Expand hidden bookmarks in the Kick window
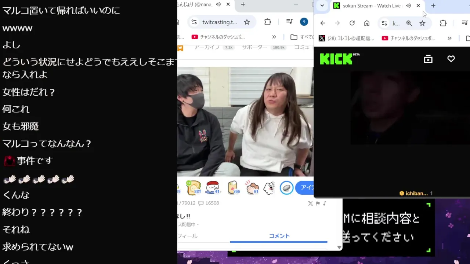Viewport: 470px width, 264px height. tap(449, 38)
